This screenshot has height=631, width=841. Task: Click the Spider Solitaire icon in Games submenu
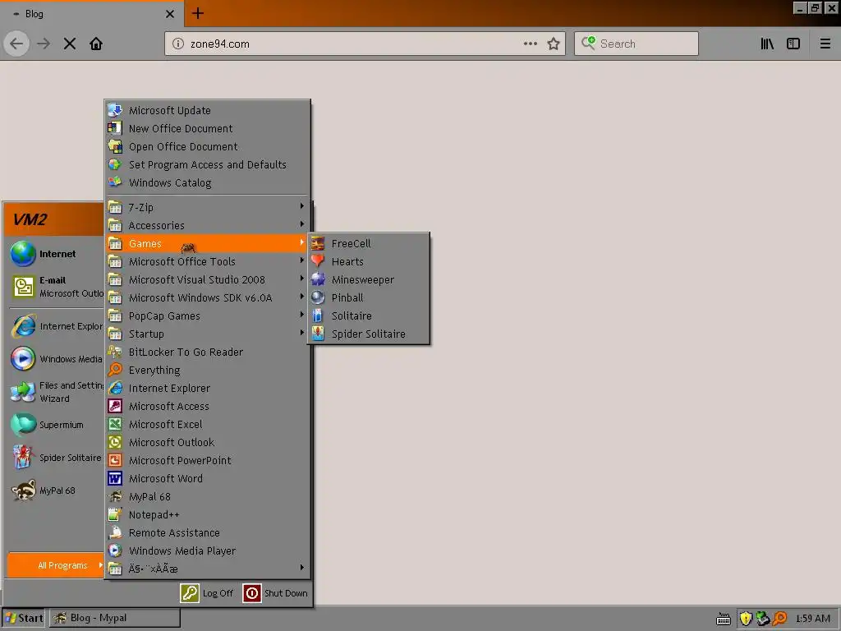pos(318,334)
